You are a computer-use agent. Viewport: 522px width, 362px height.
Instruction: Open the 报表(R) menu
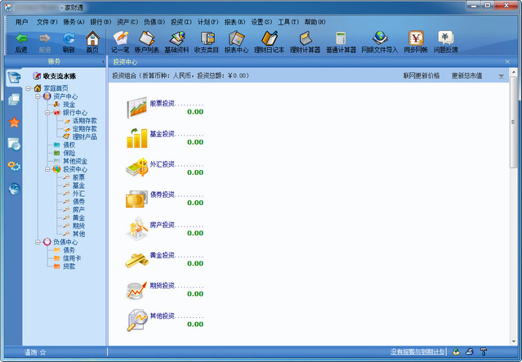coord(235,21)
